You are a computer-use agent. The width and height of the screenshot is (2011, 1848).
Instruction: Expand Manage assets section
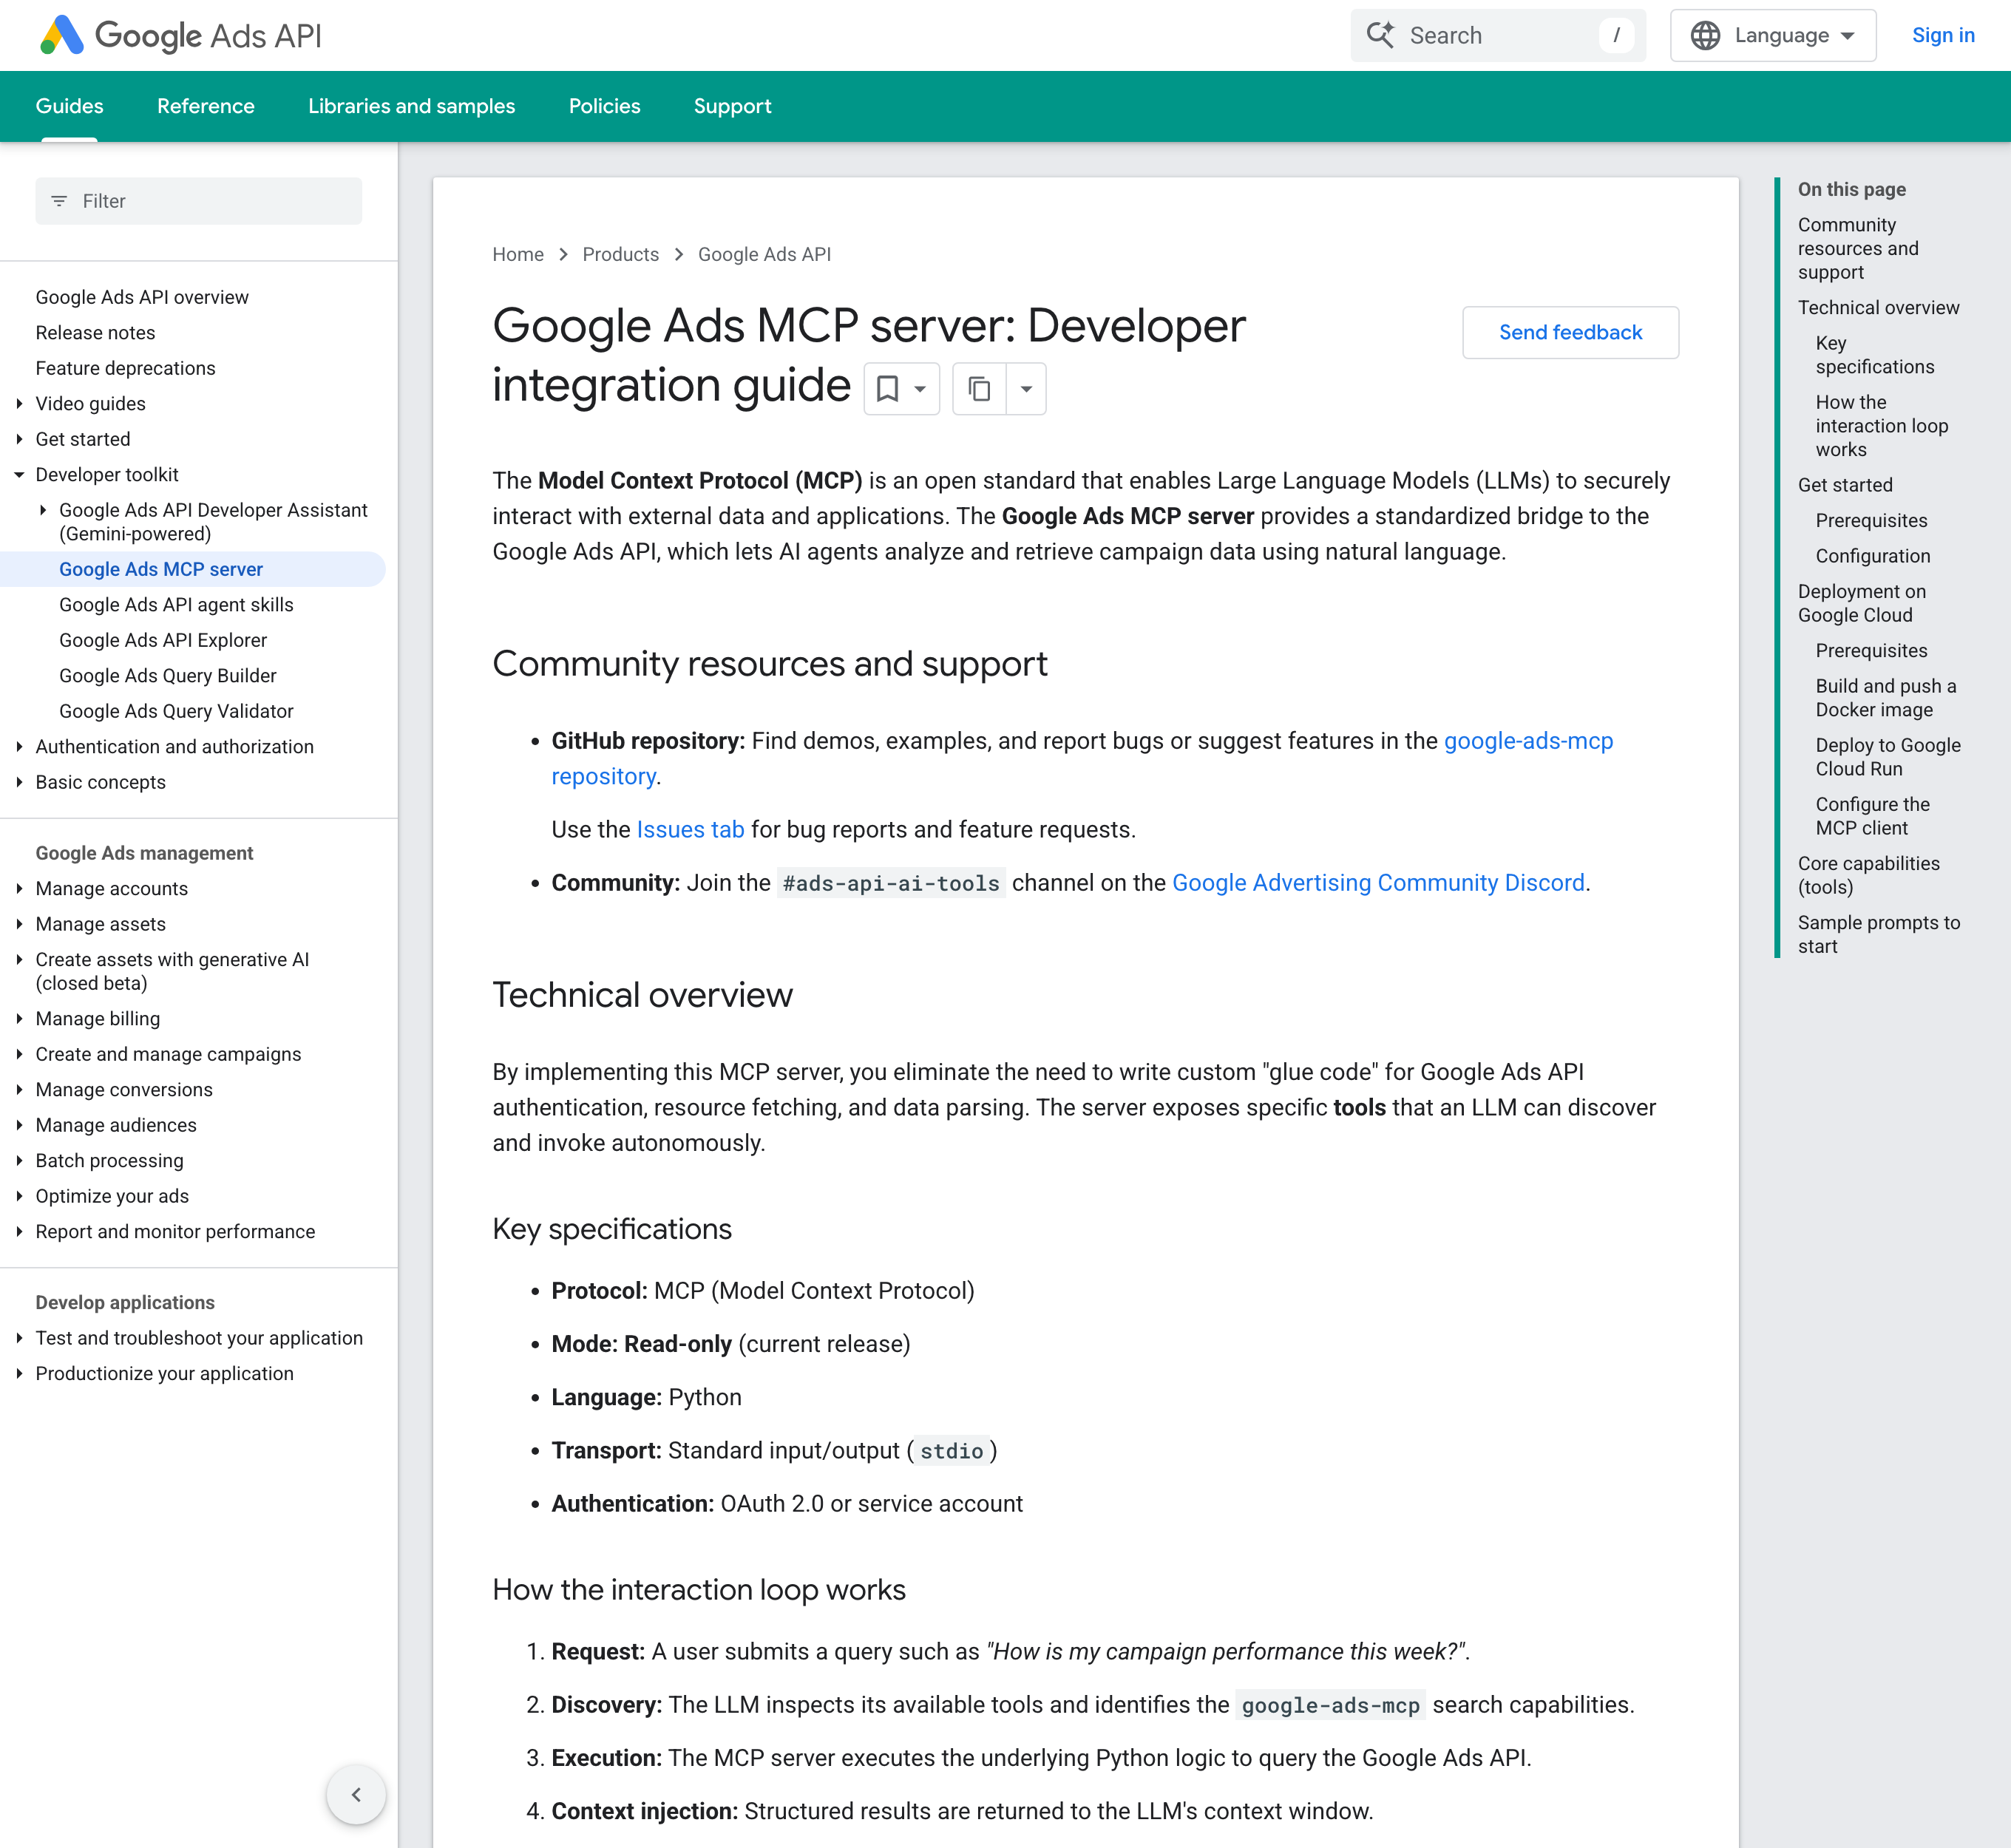tap(19, 924)
